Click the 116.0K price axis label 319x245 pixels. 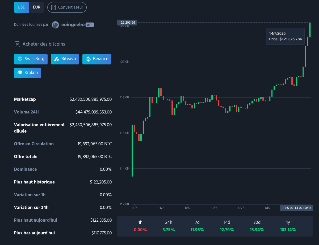click(x=124, y=133)
